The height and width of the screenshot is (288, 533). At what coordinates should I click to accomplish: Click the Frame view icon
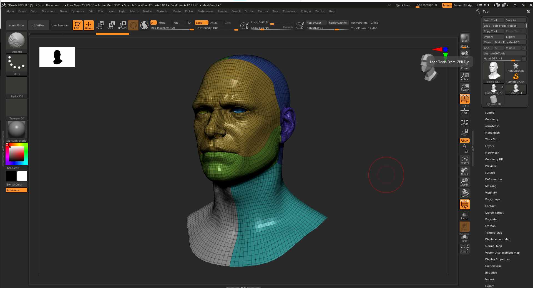(x=464, y=160)
